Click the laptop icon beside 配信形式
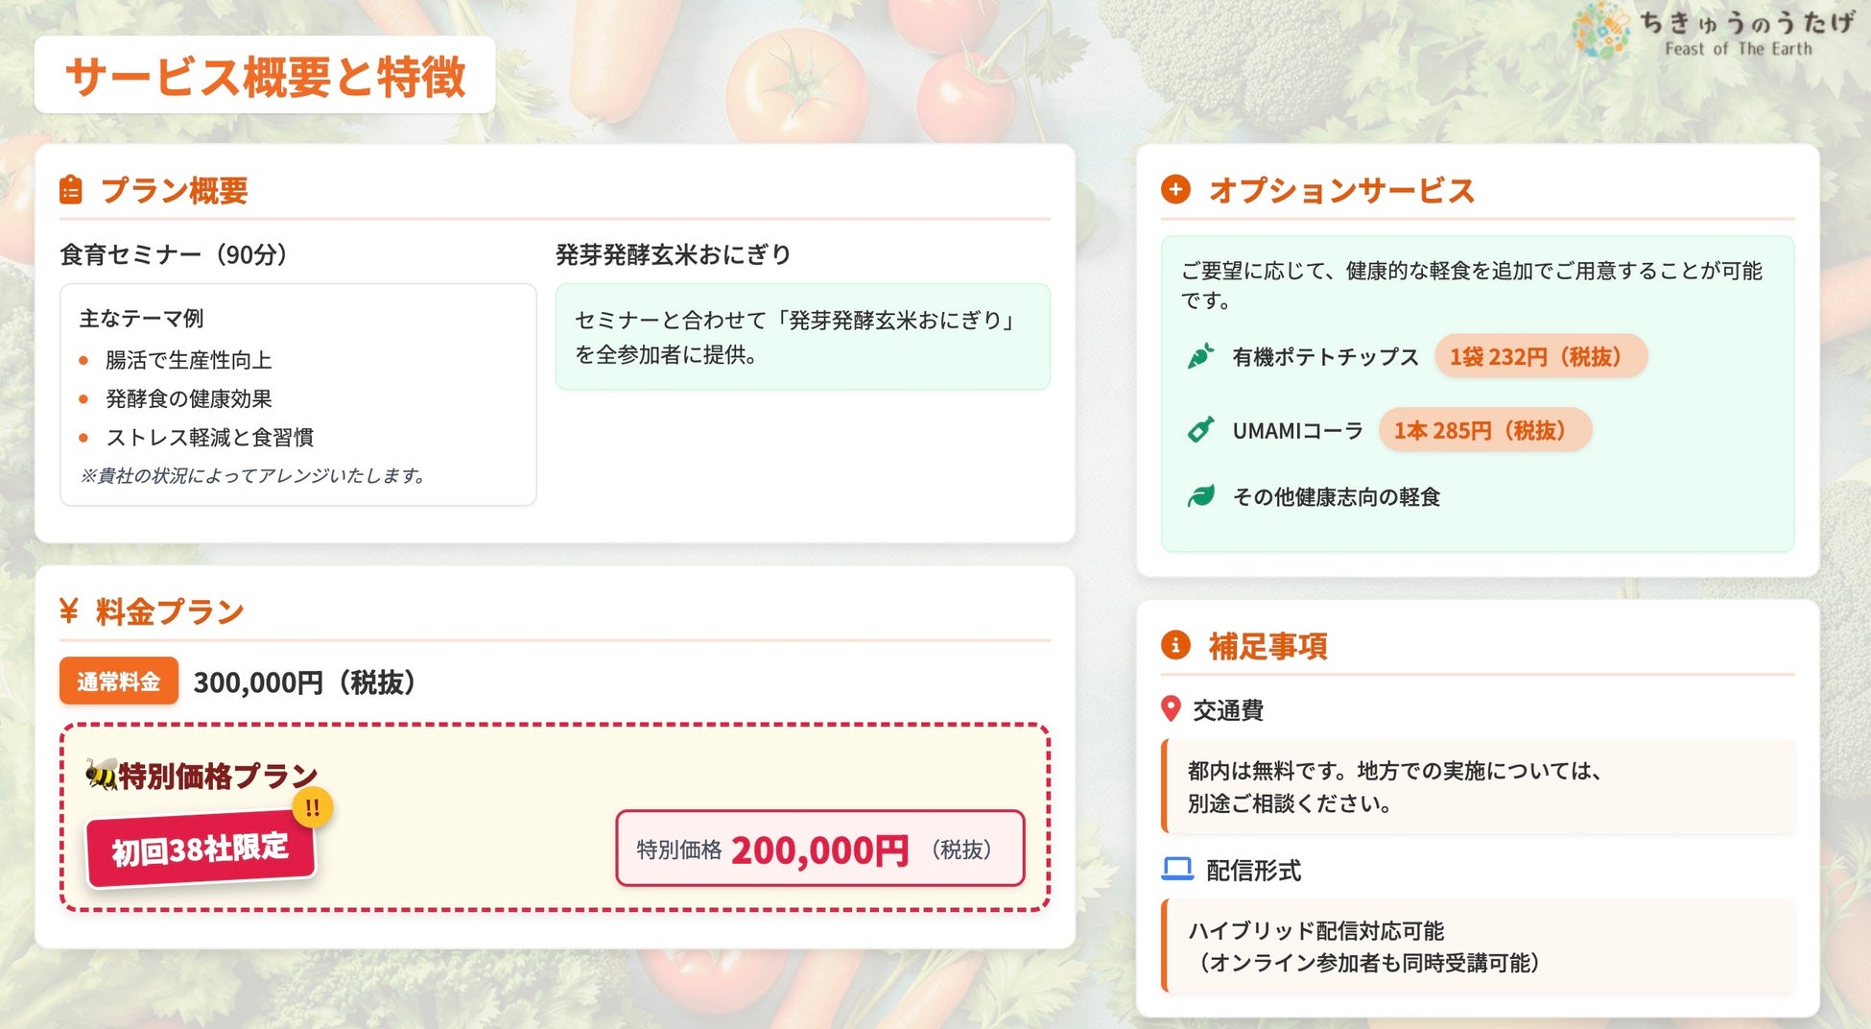This screenshot has width=1871, height=1029. coord(1177,870)
